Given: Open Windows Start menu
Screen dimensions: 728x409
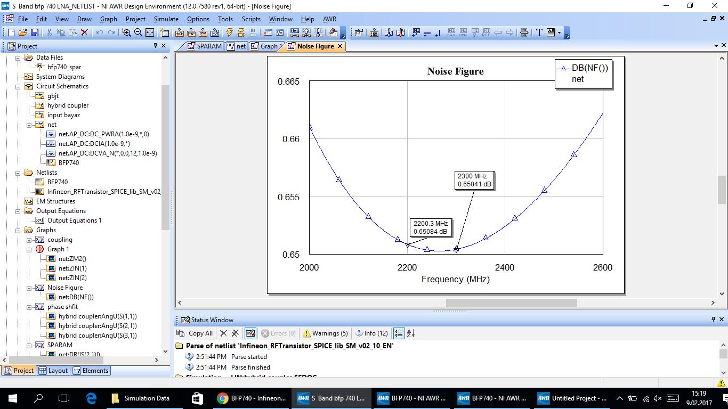Looking at the screenshot, I should [13, 398].
